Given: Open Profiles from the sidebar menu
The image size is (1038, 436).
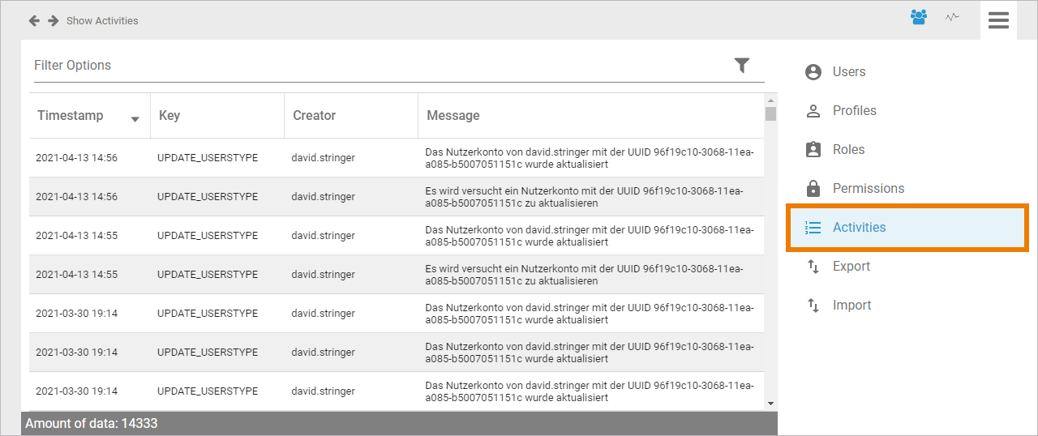Looking at the screenshot, I should tap(854, 111).
